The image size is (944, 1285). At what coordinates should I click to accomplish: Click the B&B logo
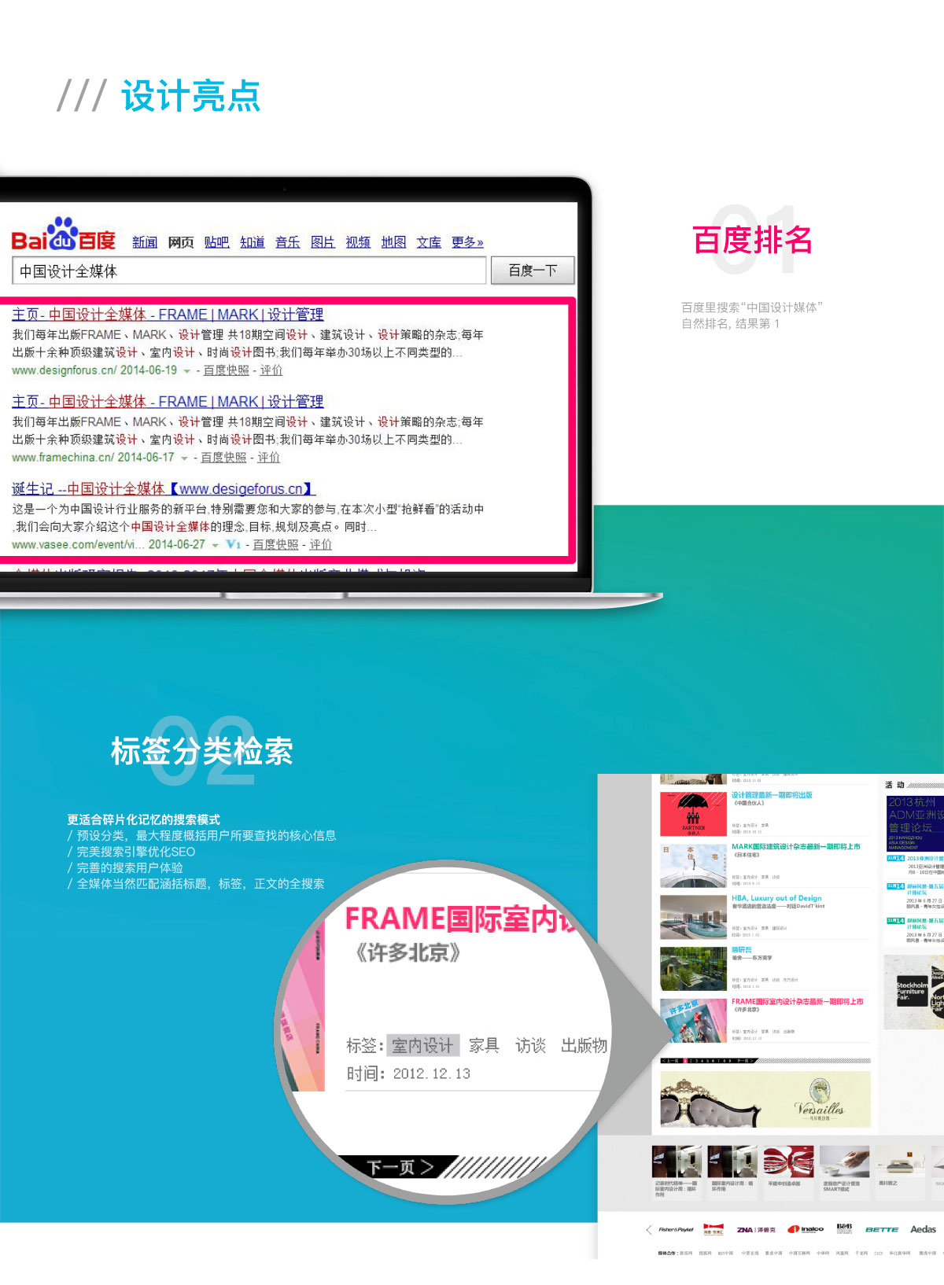pyautogui.click(x=844, y=1228)
